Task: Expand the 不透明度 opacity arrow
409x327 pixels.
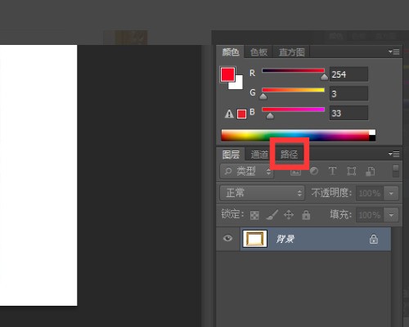Action: [391, 193]
